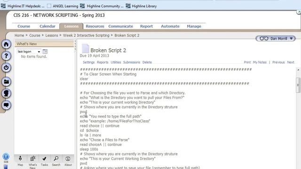
Task: Open the person profile icon in sidebar
Action: [6, 93]
